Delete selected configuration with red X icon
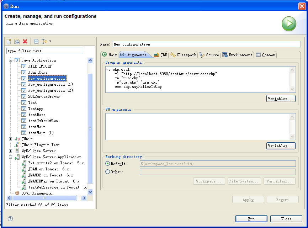The width and height of the screenshot is (308, 228). point(25,41)
